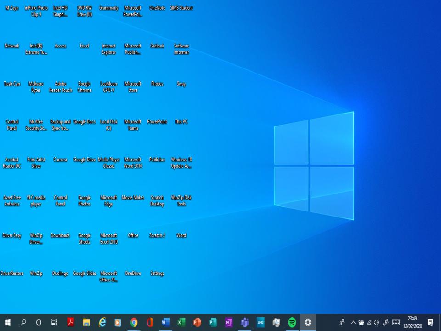The height and width of the screenshot is (331, 441).
Task: Select the 'Acrobat Reader DC' desktop shortcut
Action: click(12, 163)
